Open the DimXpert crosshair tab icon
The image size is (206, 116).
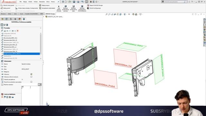pos(15,19)
